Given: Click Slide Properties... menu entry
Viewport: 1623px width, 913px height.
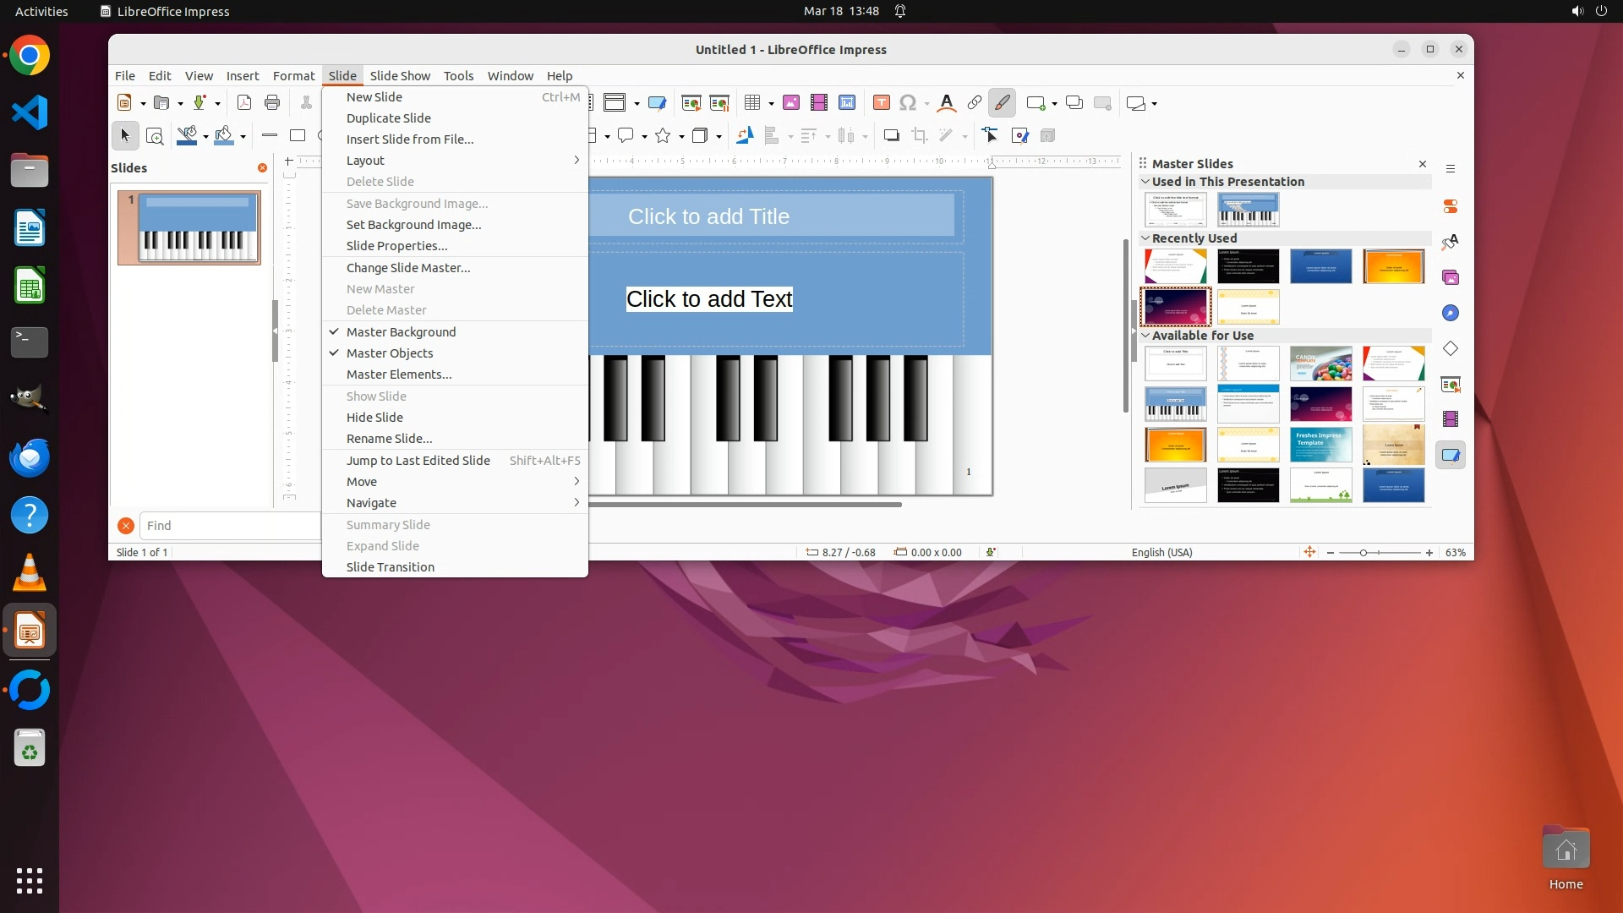Looking at the screenshot, I should click(x=397, y=246).
